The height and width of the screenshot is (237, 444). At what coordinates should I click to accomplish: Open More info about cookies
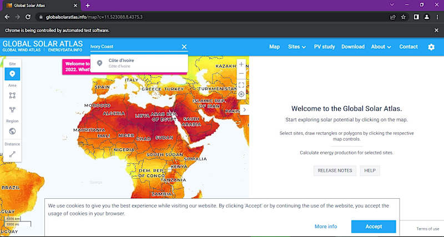click(x=326, y=226)
